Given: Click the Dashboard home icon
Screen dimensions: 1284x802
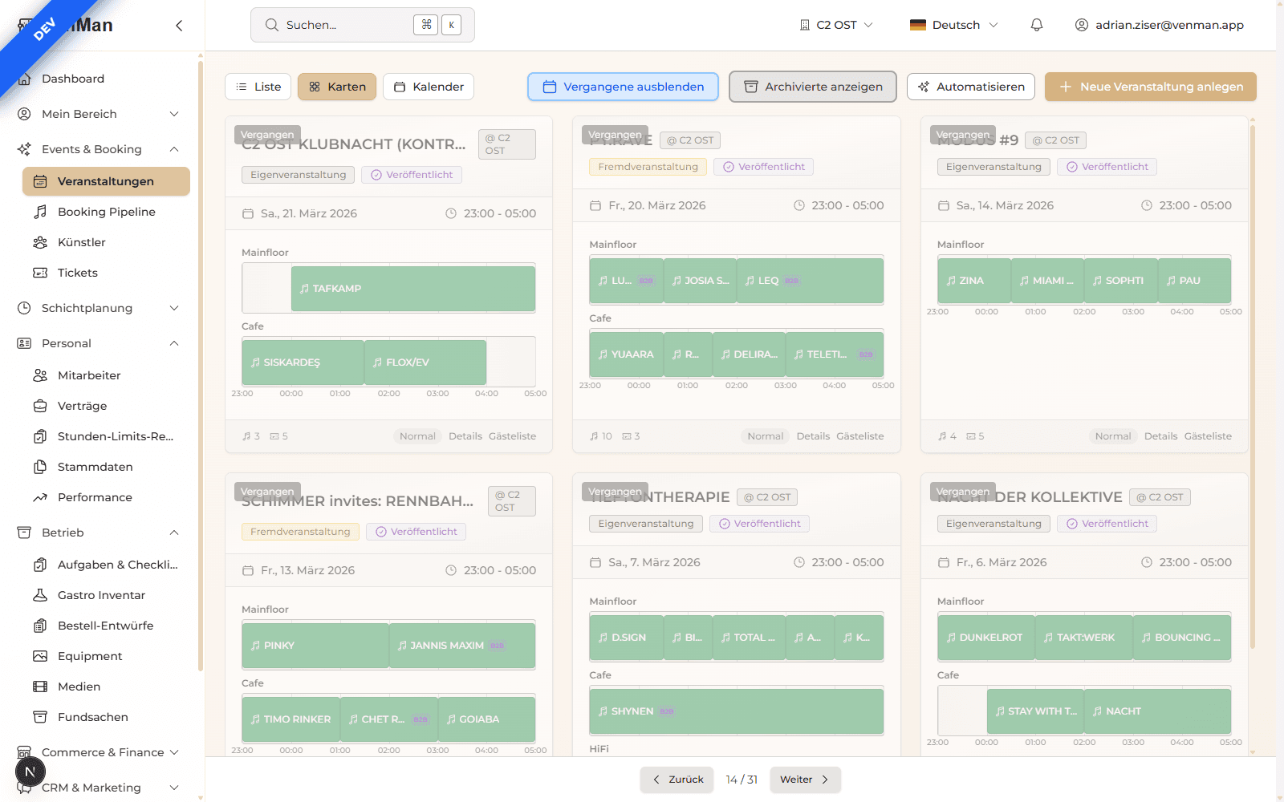Looking at the screenshot, I should coord(25,79).
